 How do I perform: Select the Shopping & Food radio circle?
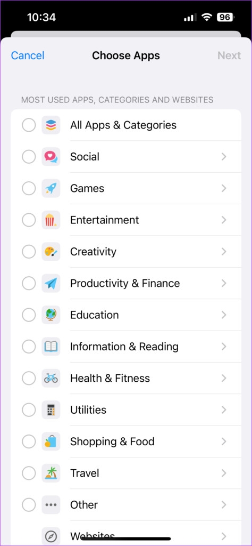[x=29, y=441]
